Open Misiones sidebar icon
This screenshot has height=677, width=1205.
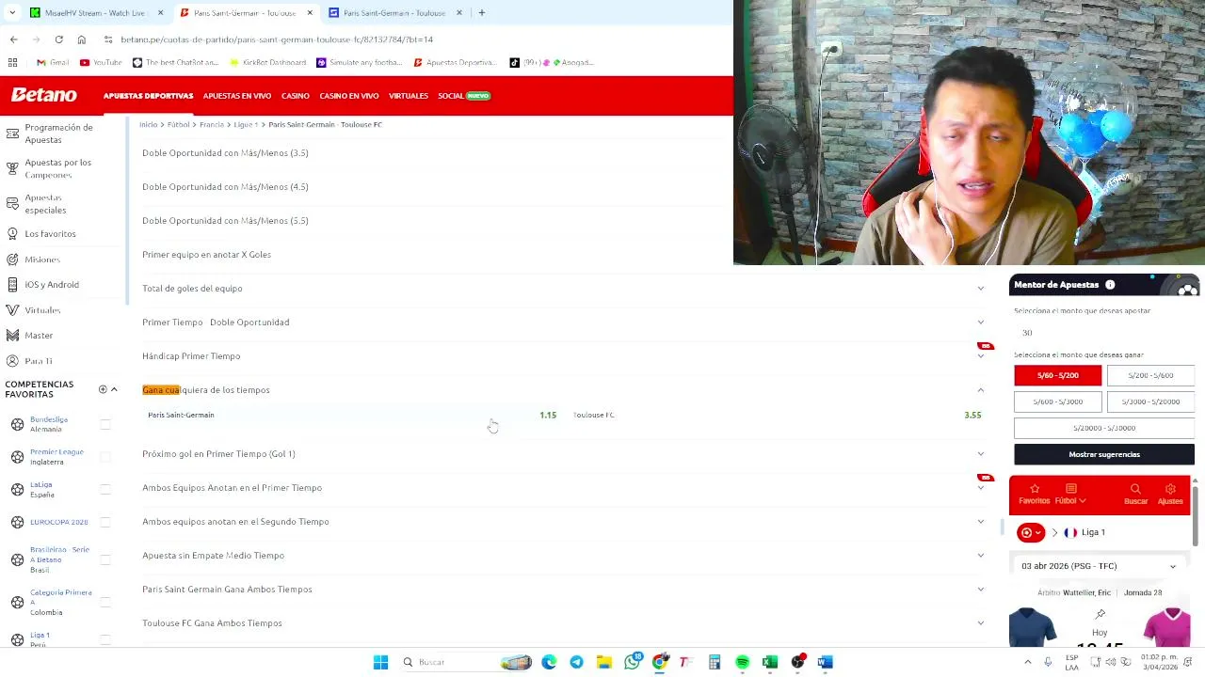(x=12, y=259)
